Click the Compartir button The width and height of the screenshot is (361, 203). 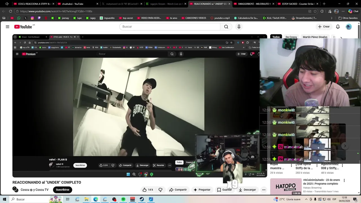tap(178, 190)
